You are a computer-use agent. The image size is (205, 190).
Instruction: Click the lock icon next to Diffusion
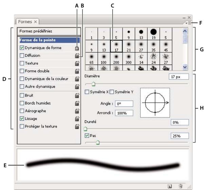(77, 56)
